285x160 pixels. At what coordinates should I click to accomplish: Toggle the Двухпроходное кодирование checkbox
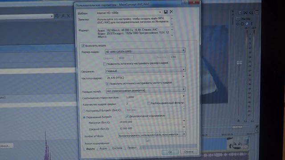(x=127, y=116)
